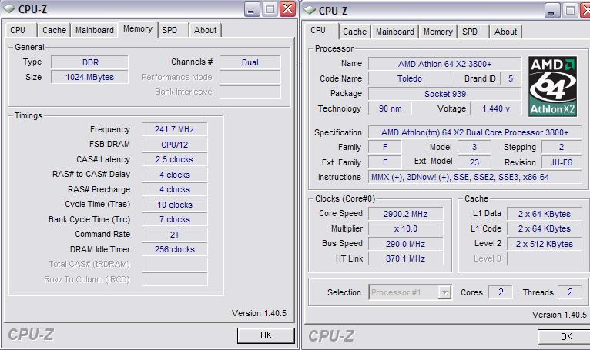The image size is (590, 350).
Task: Click the Cores count field
Action: (x=501, y=292)
